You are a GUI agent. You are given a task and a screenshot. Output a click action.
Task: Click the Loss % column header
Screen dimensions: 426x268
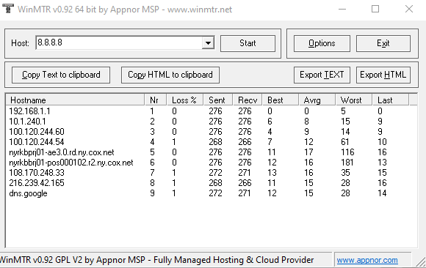tap(185, 100)
